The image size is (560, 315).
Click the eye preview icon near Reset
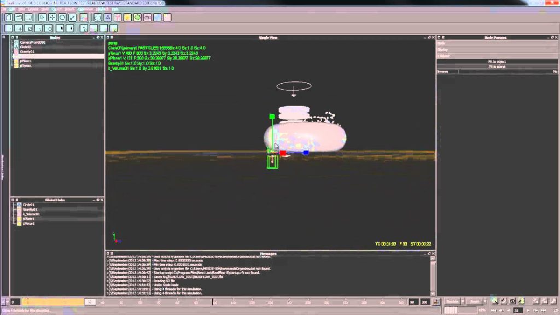[512, 301]
